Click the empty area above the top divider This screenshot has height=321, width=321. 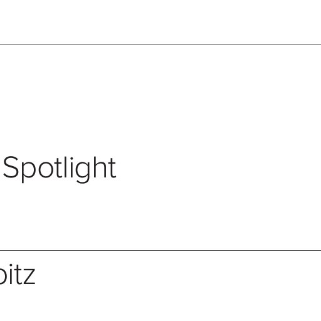click(160, 22)
